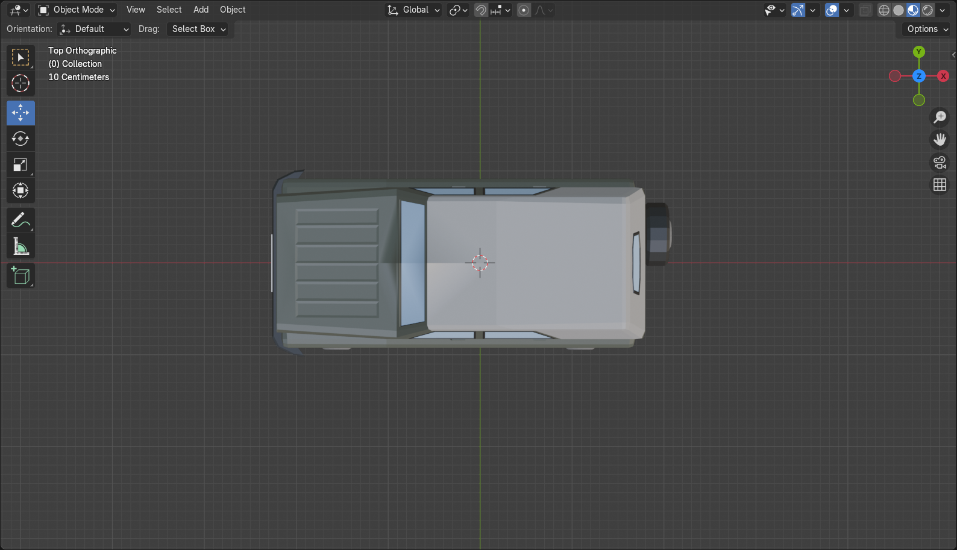957x550 pixels.
Task: Pick the Rotate tool
Action: 20,139
